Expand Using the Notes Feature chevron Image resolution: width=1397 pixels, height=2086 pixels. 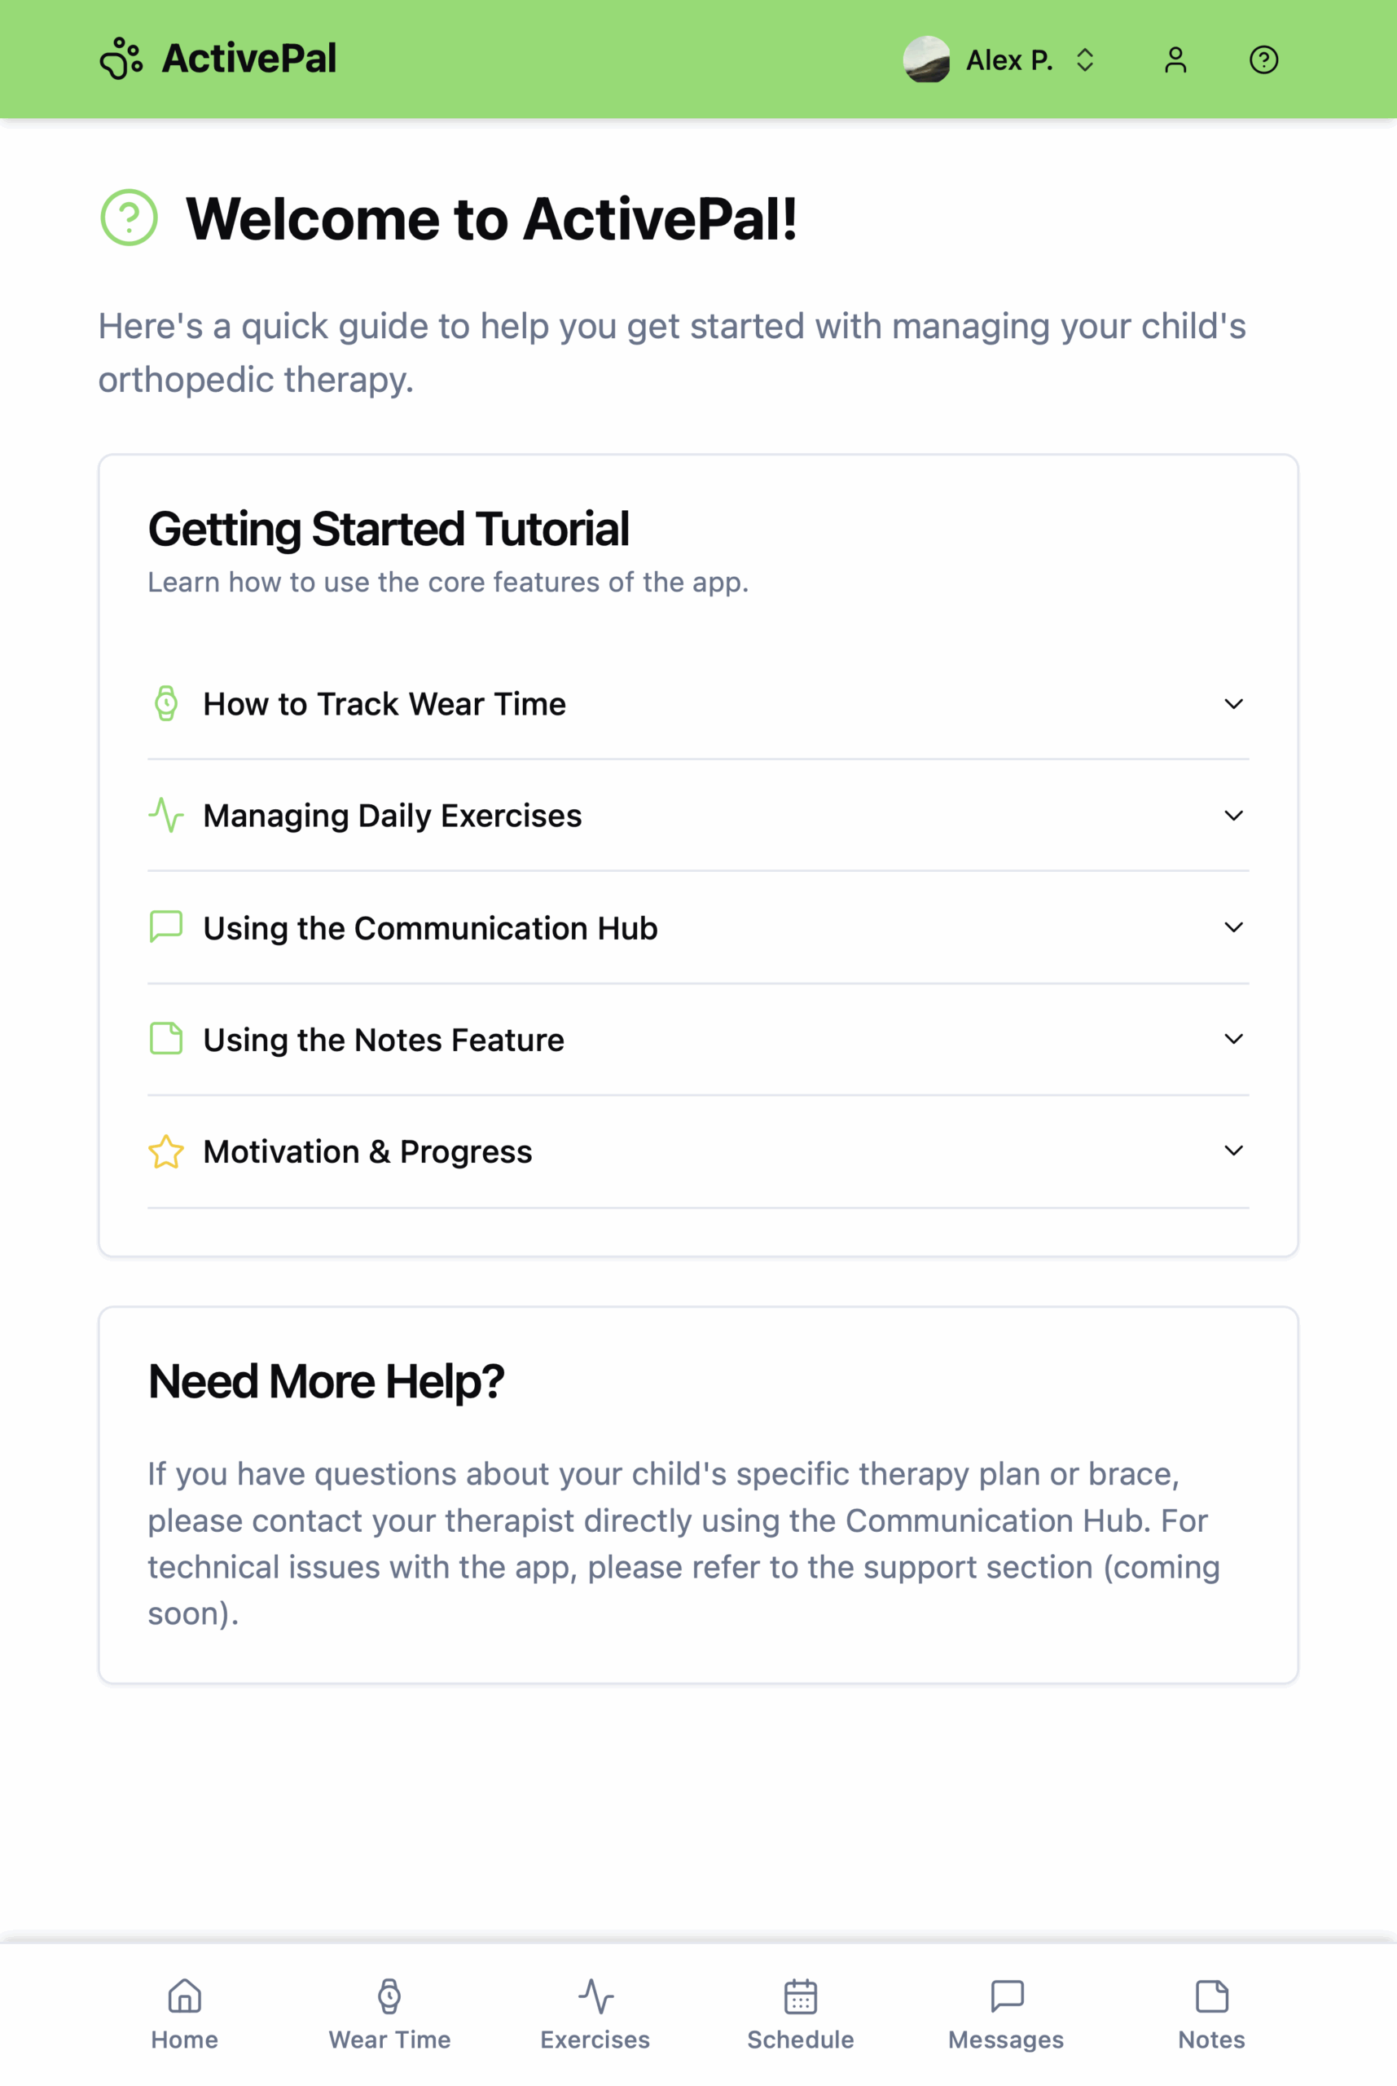[x=1233, y=1039]
